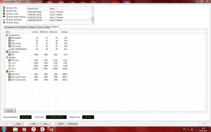Click the cache icon beside Stress cache
211x132 pixels.
[4, 14]
